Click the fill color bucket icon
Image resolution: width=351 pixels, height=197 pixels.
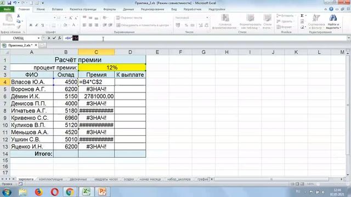pos(65,25)
